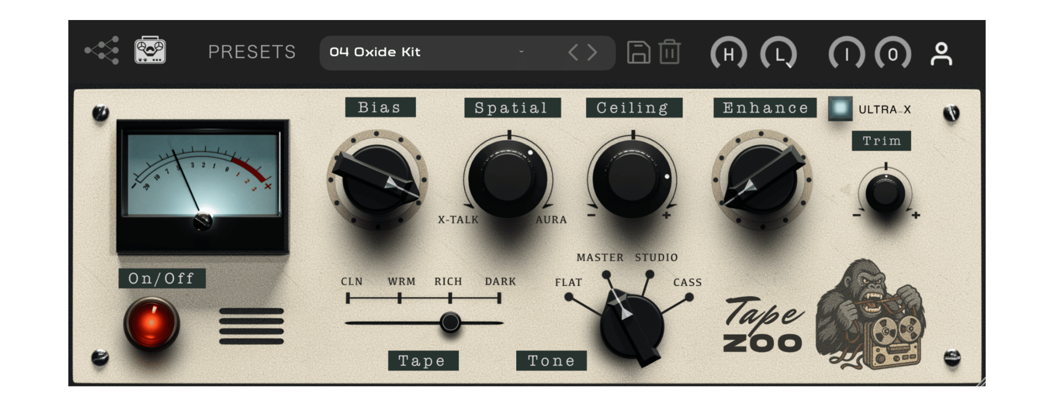Click the Bias chicken-head knob
1054x407 pixels.
[x=377, y=179]
